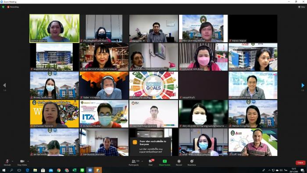This screenshot has height=173, width=307.
Task: Select the Sustainable Development Goals video tile
Action: [x=153, y=86]
